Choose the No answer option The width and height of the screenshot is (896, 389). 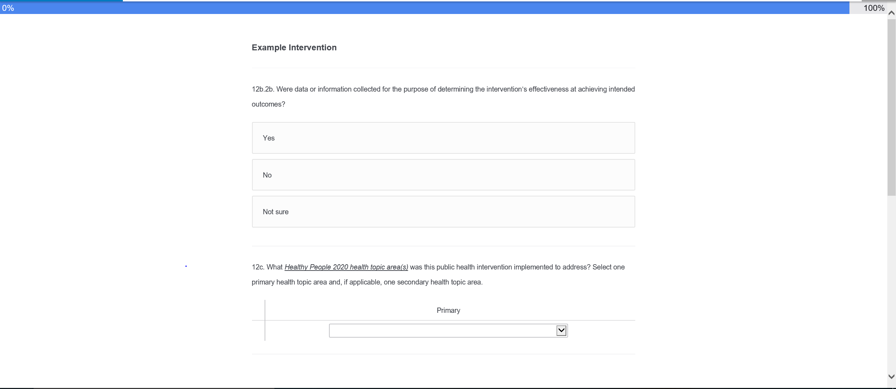[443, 175]
